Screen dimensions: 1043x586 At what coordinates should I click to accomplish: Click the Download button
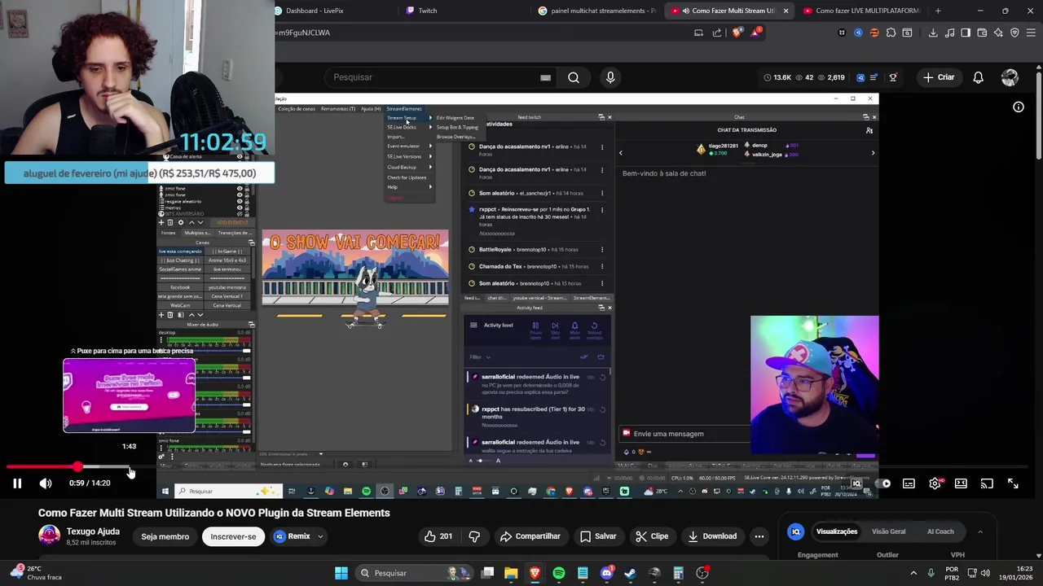click(x=711, y=536)
